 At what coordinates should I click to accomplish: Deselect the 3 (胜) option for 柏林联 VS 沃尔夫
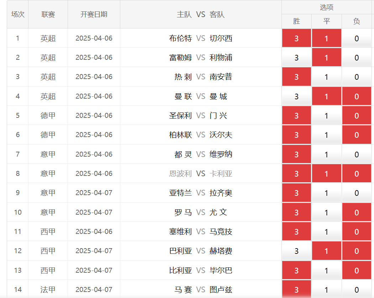tap(296, 135)
